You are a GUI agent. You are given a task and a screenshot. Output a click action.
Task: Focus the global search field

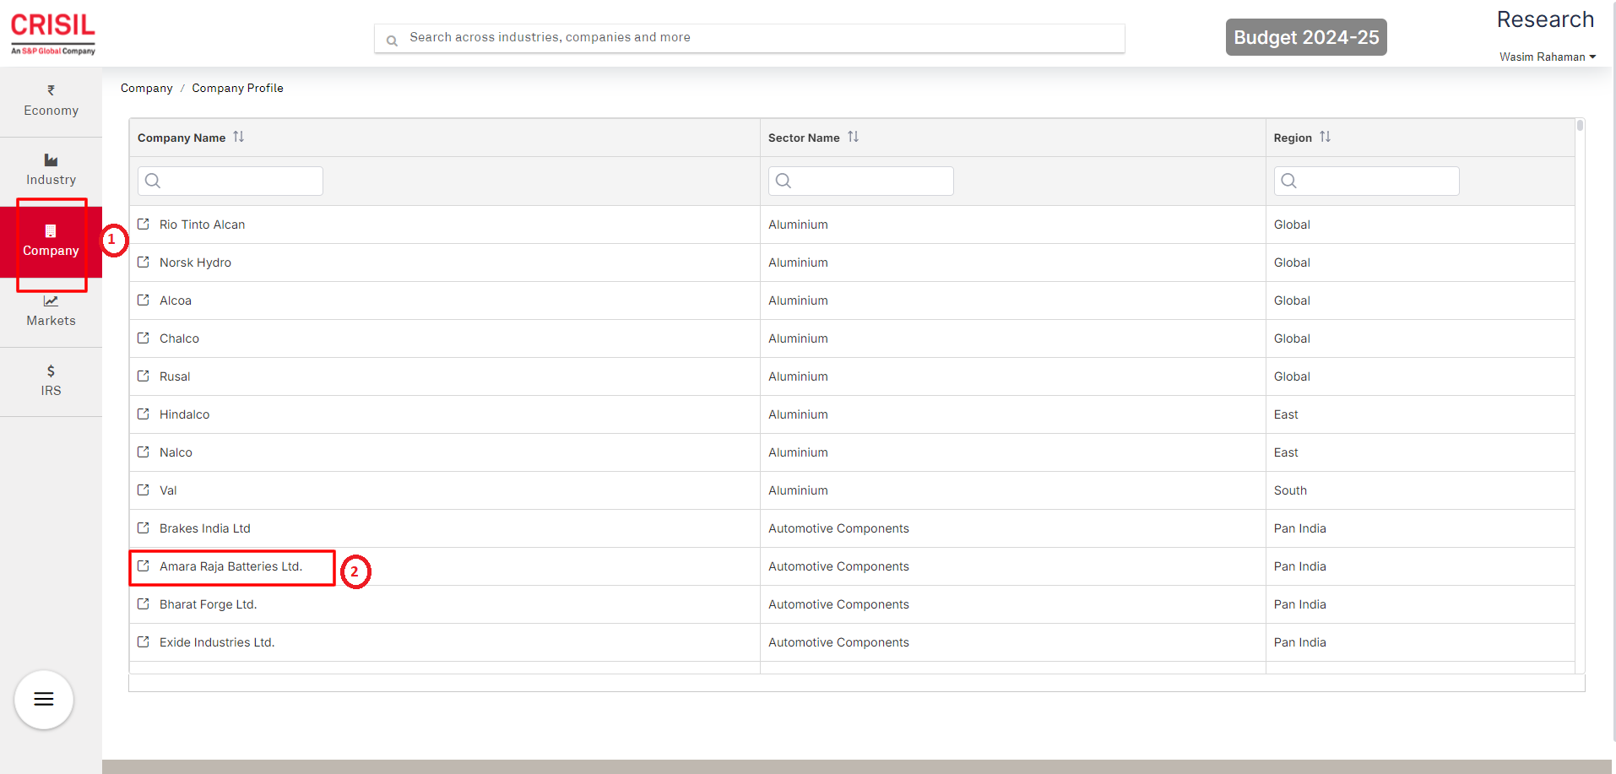(750, 38)
